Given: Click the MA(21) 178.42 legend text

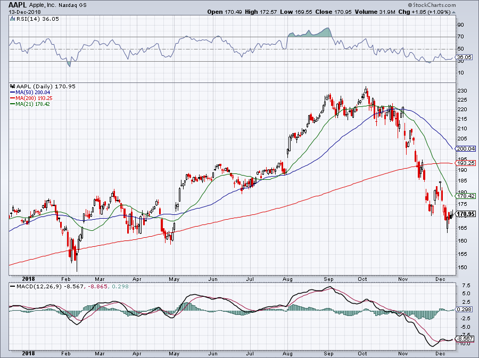Looking at the screenshot, I should [x=32, y=104].
